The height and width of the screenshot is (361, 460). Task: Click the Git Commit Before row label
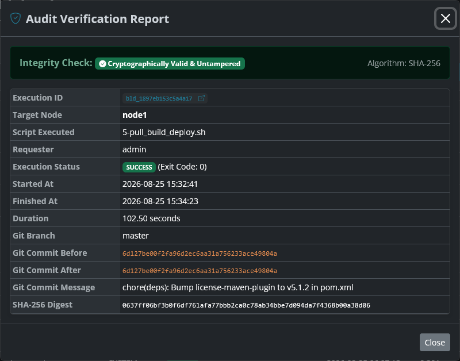click(50, 253)
